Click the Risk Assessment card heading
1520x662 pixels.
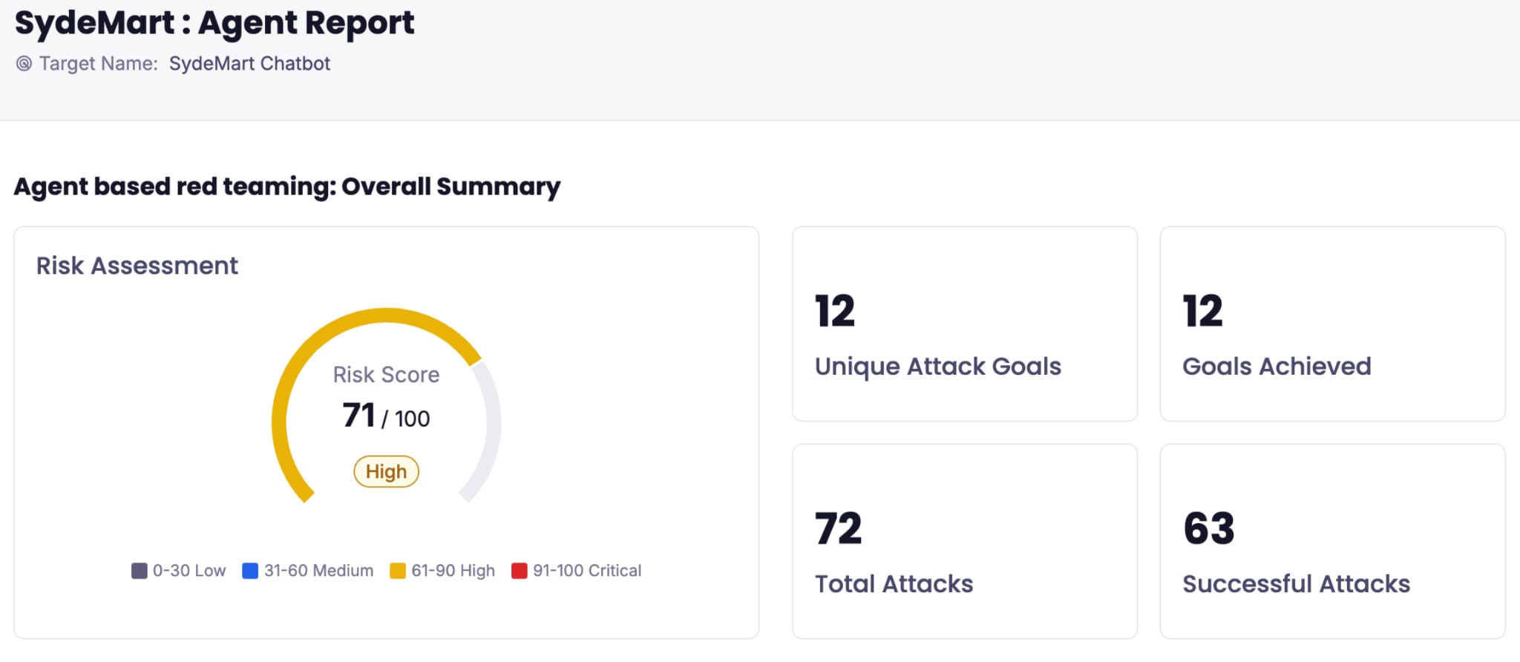[137, 266]
